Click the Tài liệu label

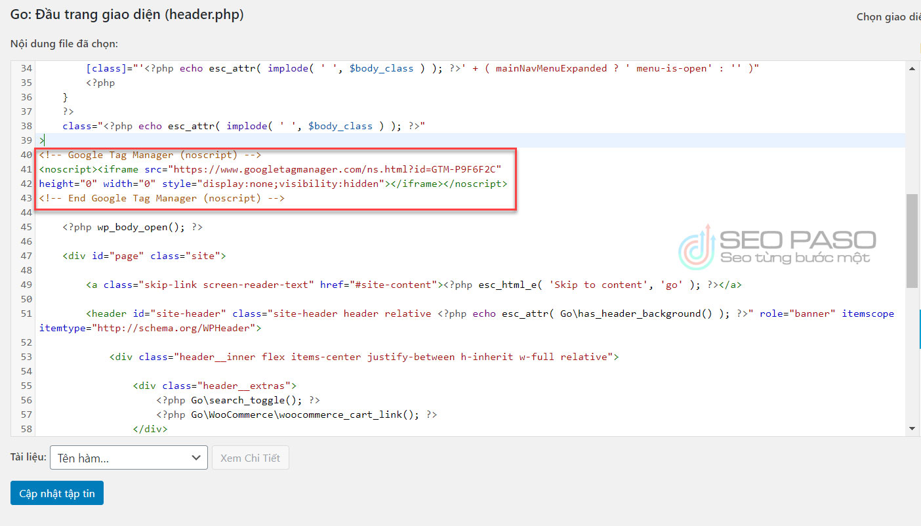pos(28,457)
